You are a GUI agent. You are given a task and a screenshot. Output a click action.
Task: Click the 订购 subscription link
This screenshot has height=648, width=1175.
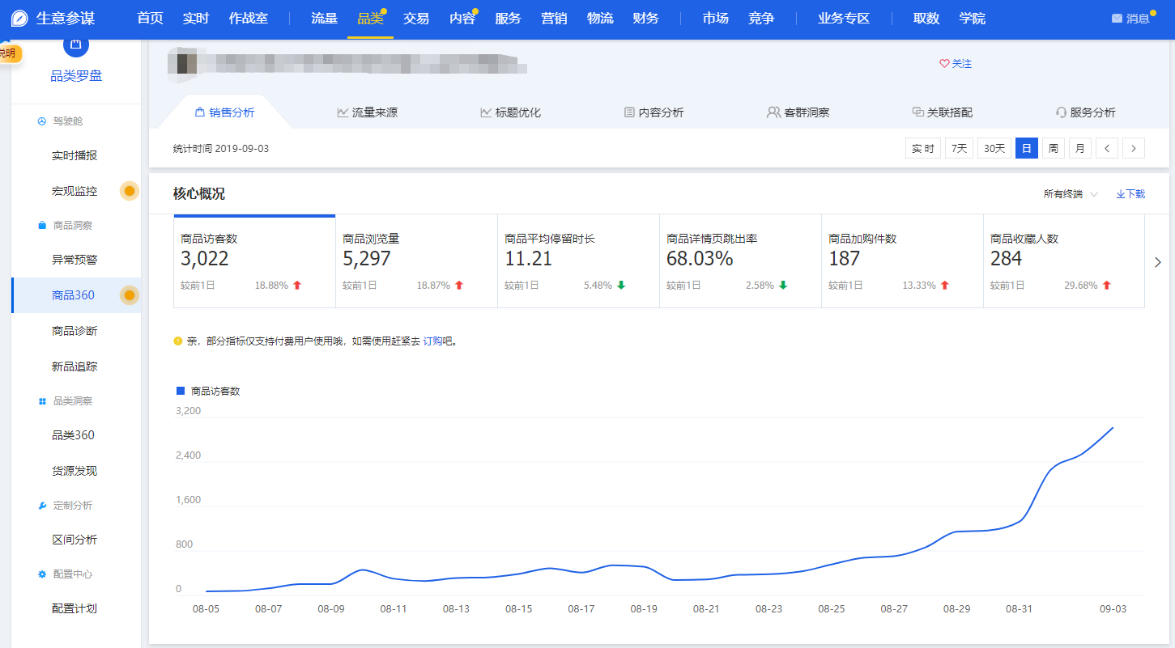click(x=432, y=341)
